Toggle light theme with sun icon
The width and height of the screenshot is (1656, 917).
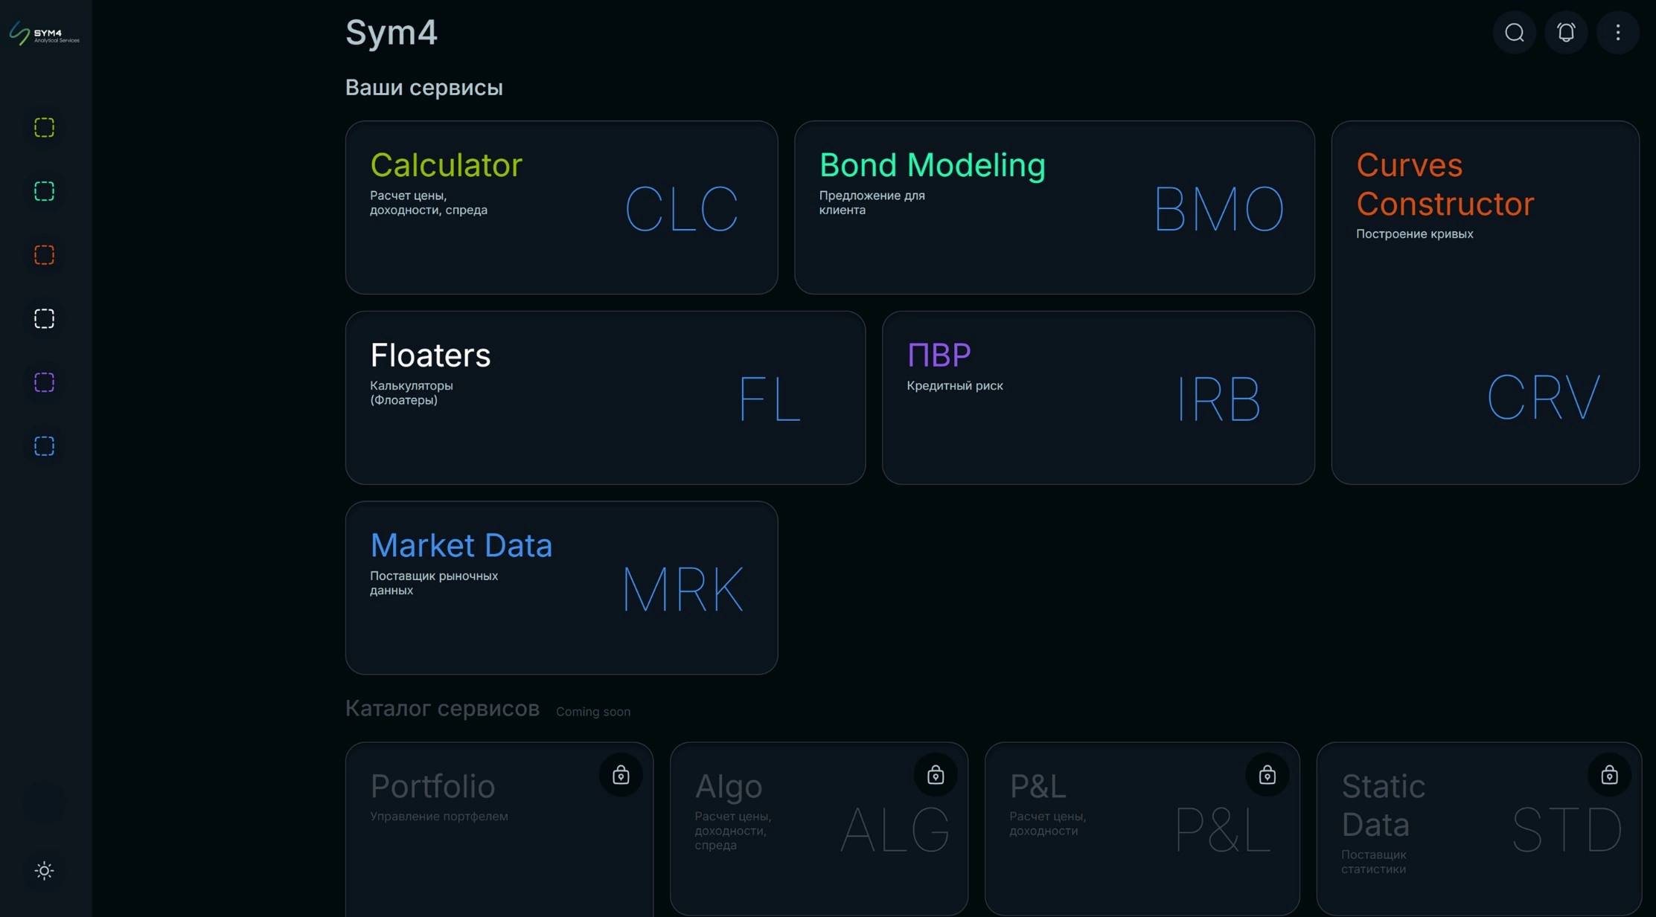[x=45, y=870]
